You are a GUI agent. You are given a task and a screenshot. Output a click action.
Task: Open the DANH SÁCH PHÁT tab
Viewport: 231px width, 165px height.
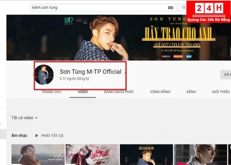point(119,92)
